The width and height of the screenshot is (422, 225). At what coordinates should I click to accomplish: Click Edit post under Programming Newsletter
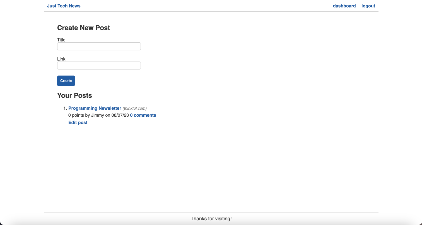click(78, 123)
